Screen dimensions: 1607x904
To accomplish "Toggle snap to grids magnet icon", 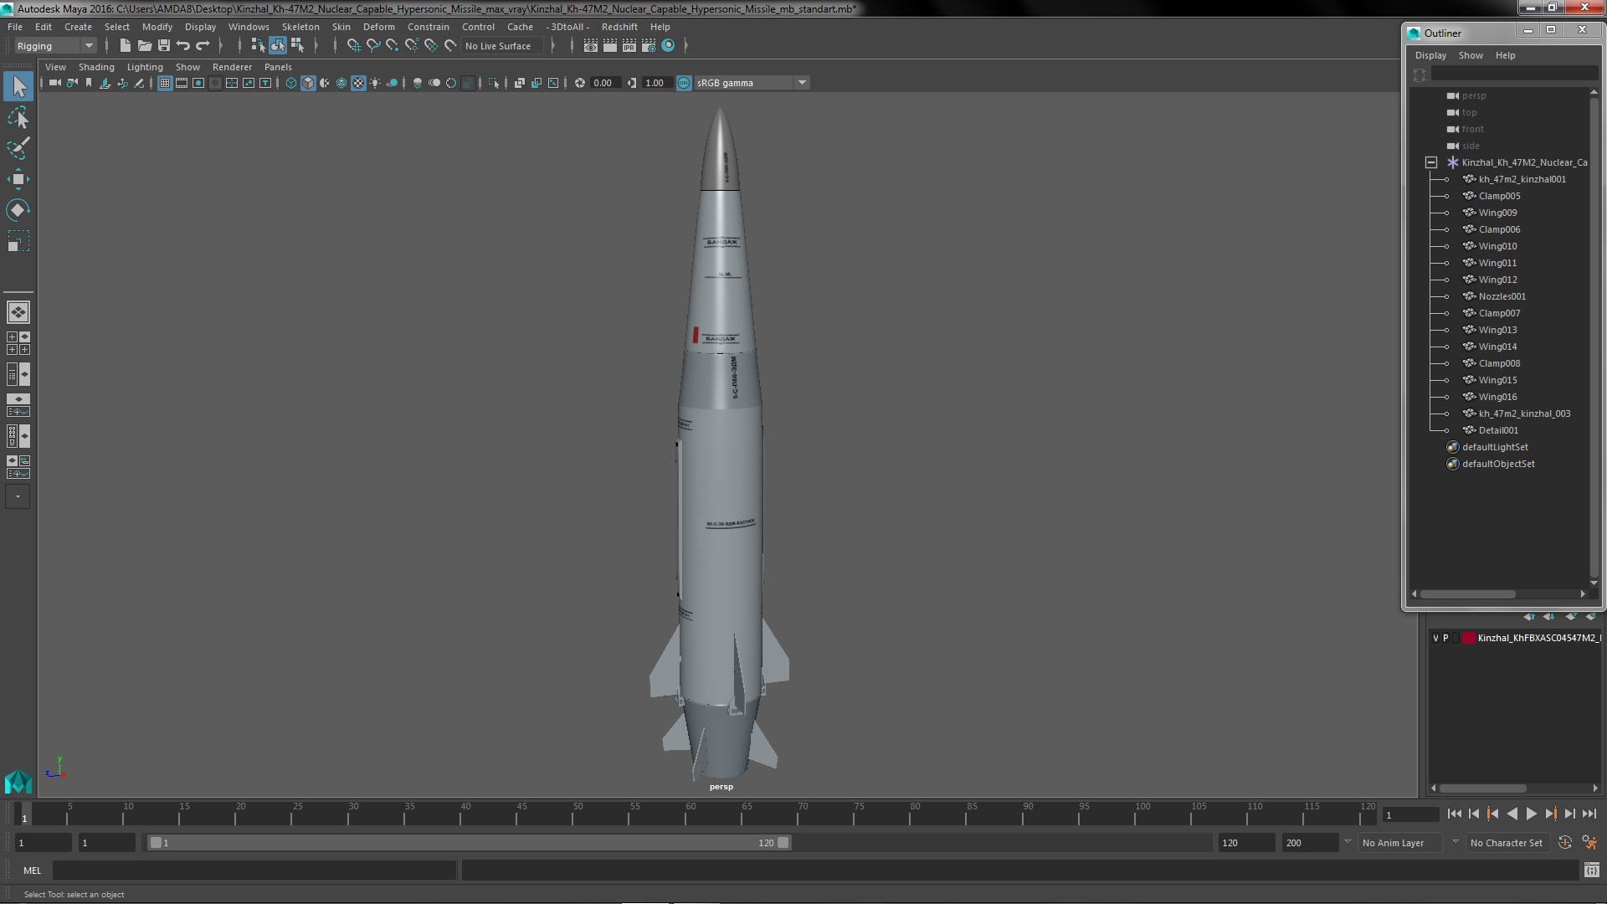I will click(x=353, y=46).
